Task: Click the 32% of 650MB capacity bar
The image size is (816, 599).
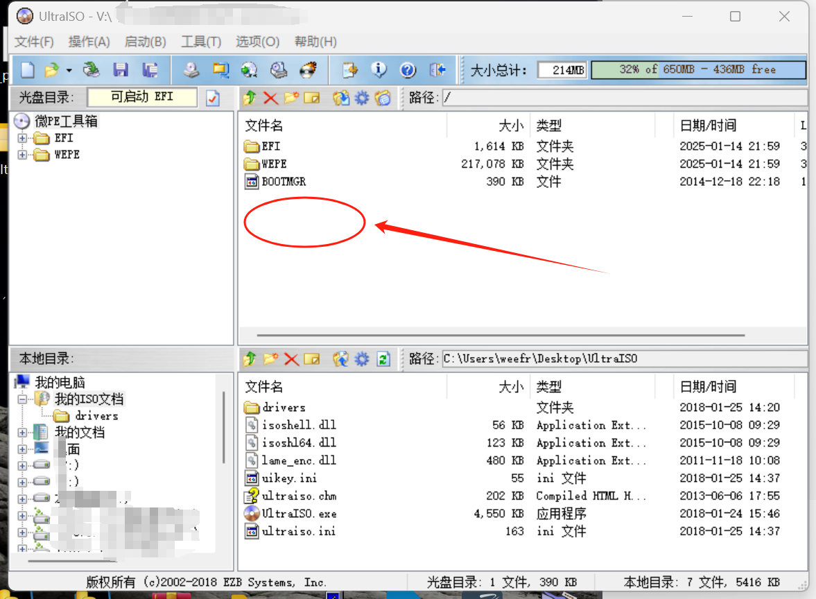Action: point(698,70)
